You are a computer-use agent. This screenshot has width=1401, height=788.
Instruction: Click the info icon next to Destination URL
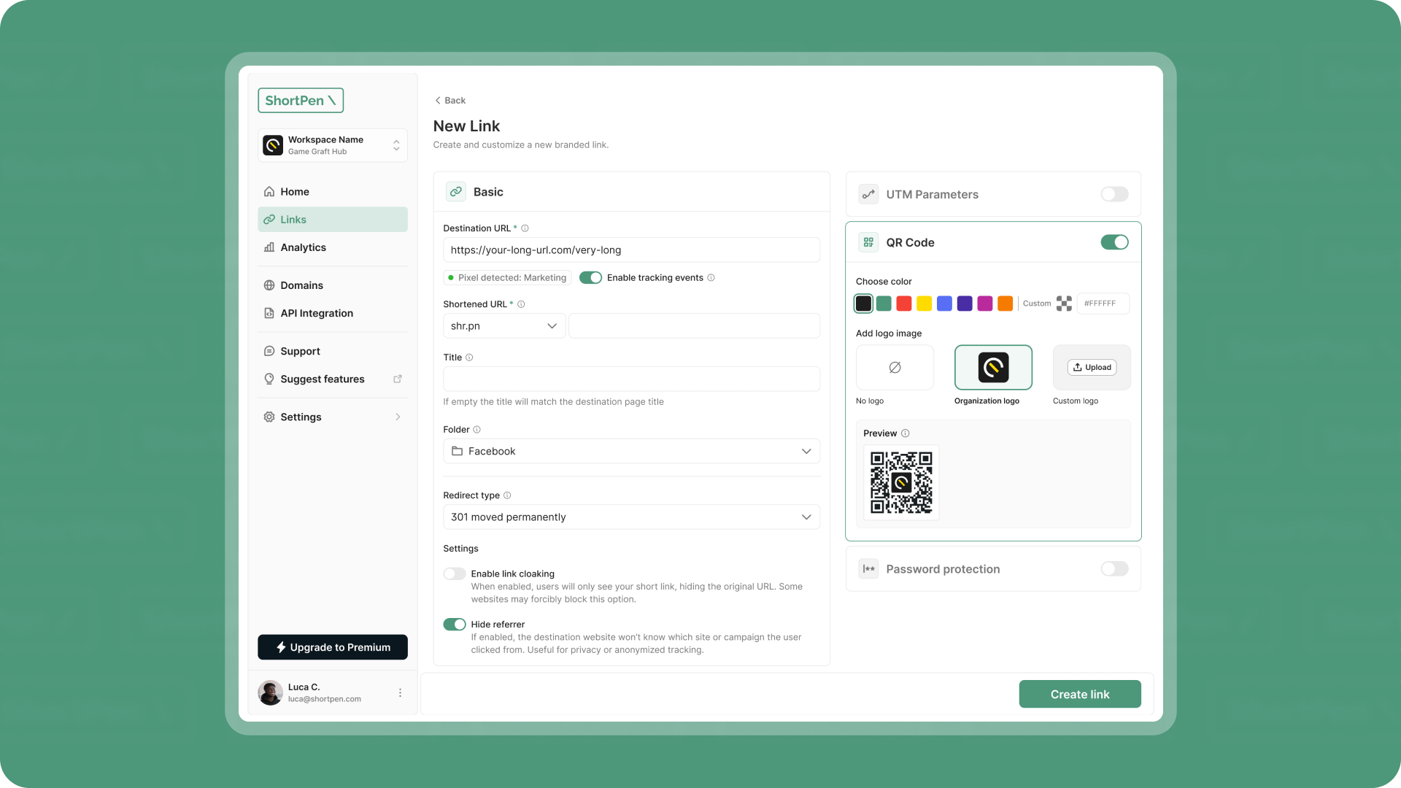click(525, 228)
